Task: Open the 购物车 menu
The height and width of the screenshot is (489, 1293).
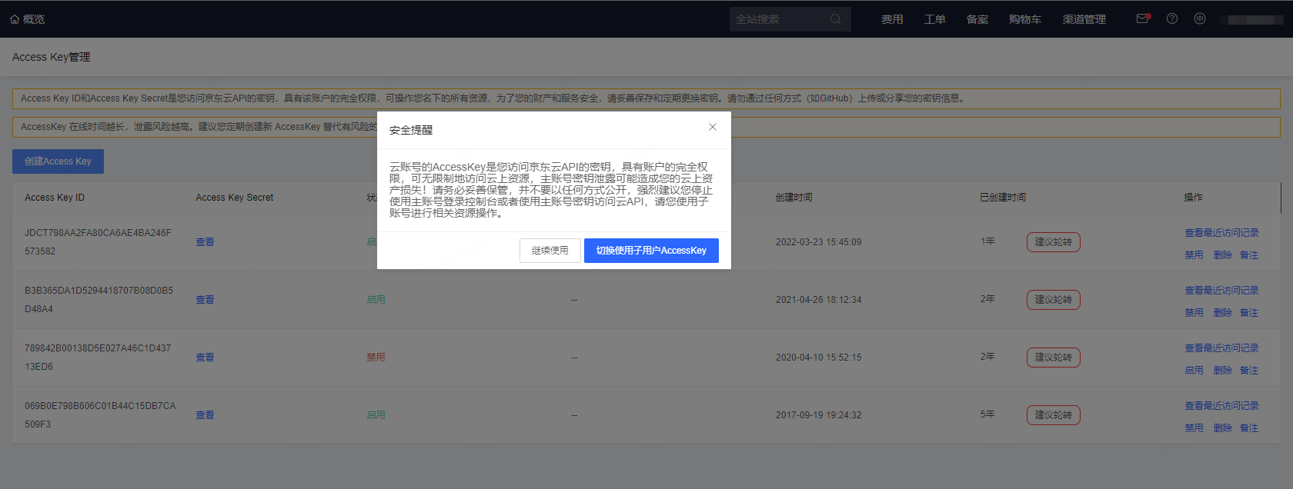Action: pyautogui.click(x=1025, y=19)
